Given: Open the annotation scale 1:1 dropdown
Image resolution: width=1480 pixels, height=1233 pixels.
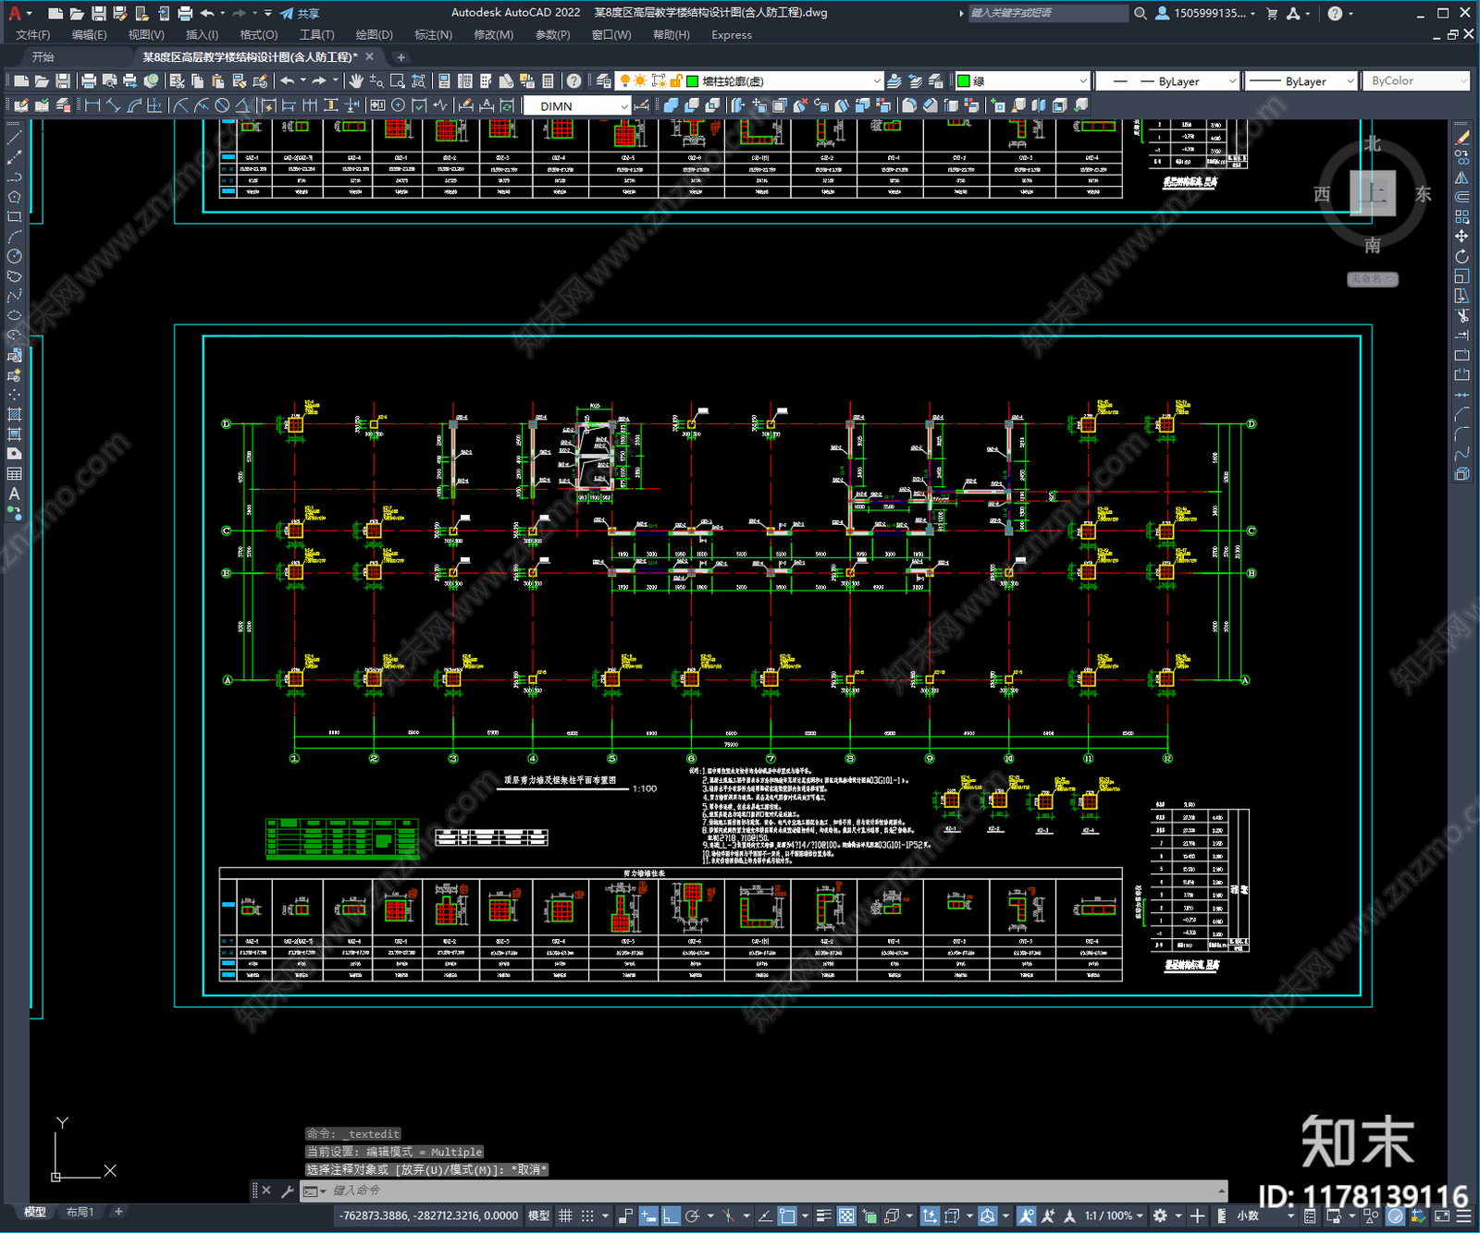Looking at the screenshot, I should [1114, 1215].
